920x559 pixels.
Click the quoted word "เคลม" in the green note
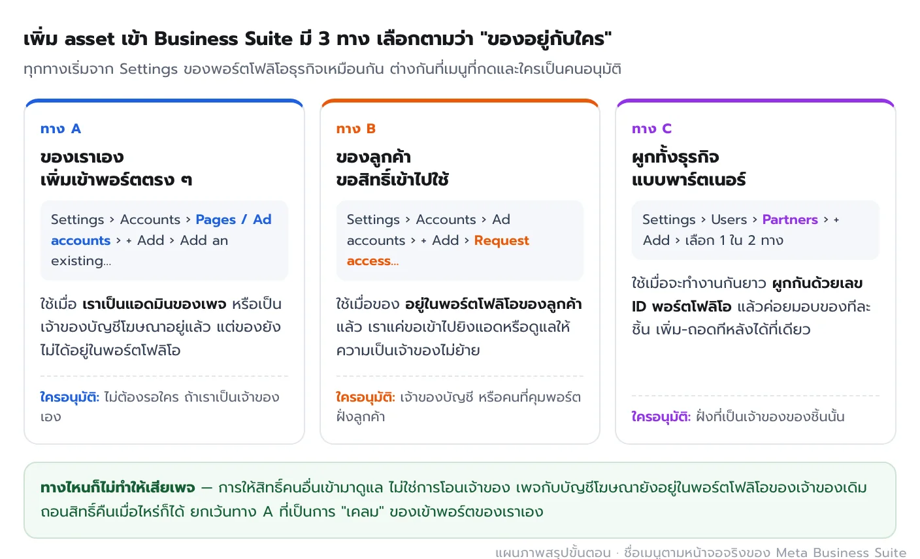(362, 511)
